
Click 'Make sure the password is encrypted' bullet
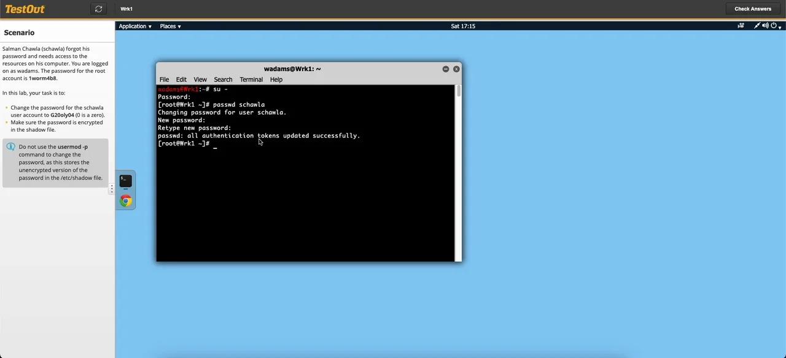56,126
